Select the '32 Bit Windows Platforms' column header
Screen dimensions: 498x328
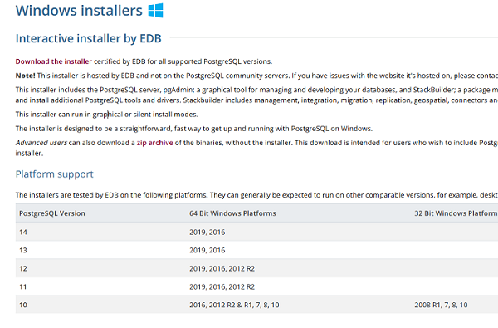click(456, 213)
